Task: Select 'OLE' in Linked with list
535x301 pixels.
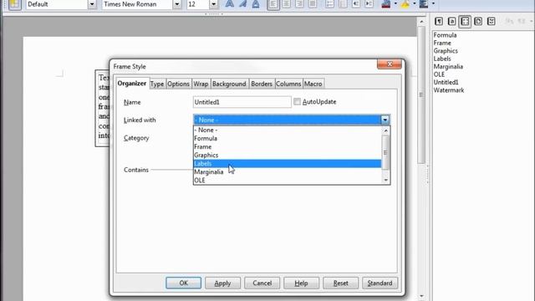Action: 288,181
